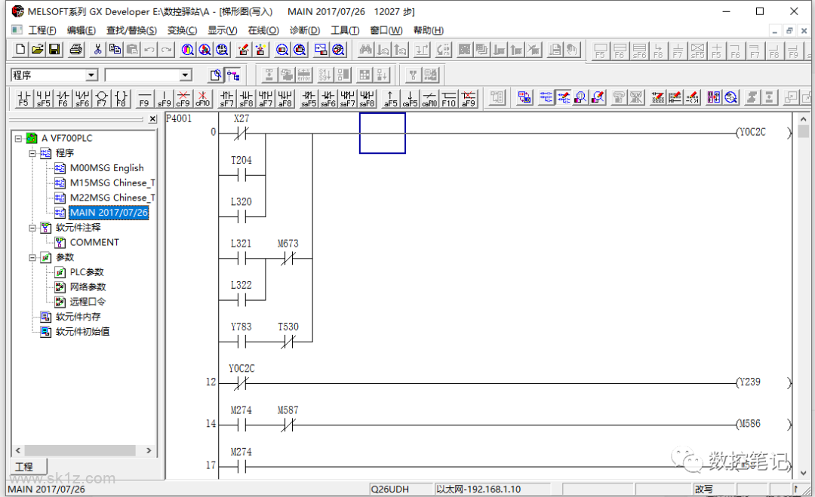The image size is (815, 497).
Task: Select M15MSG Chinese_T program in tree
Action: [x=112, y=183]
